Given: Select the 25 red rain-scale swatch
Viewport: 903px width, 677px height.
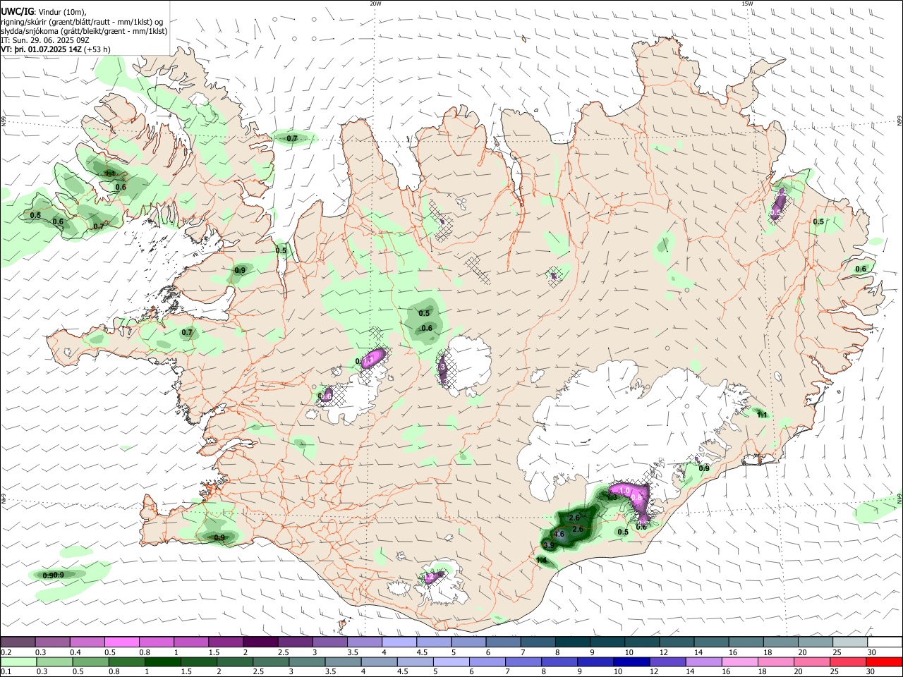Looking at the screenshot, I should tap(849, 661).
